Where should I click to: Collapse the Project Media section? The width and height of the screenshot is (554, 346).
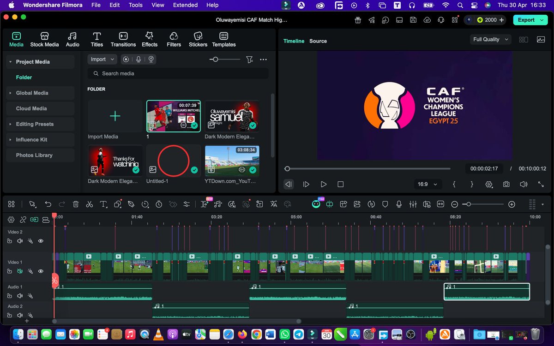11,62
